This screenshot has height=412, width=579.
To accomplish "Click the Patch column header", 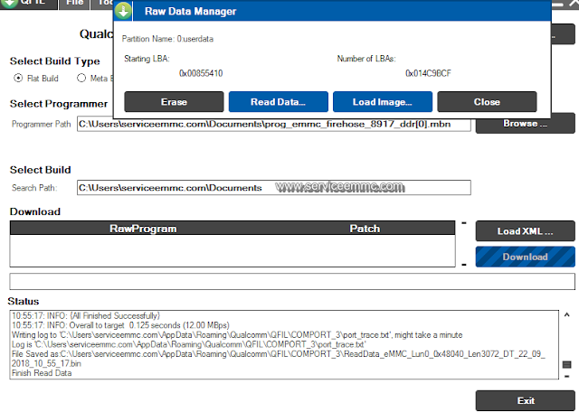I will coord(365,229).
